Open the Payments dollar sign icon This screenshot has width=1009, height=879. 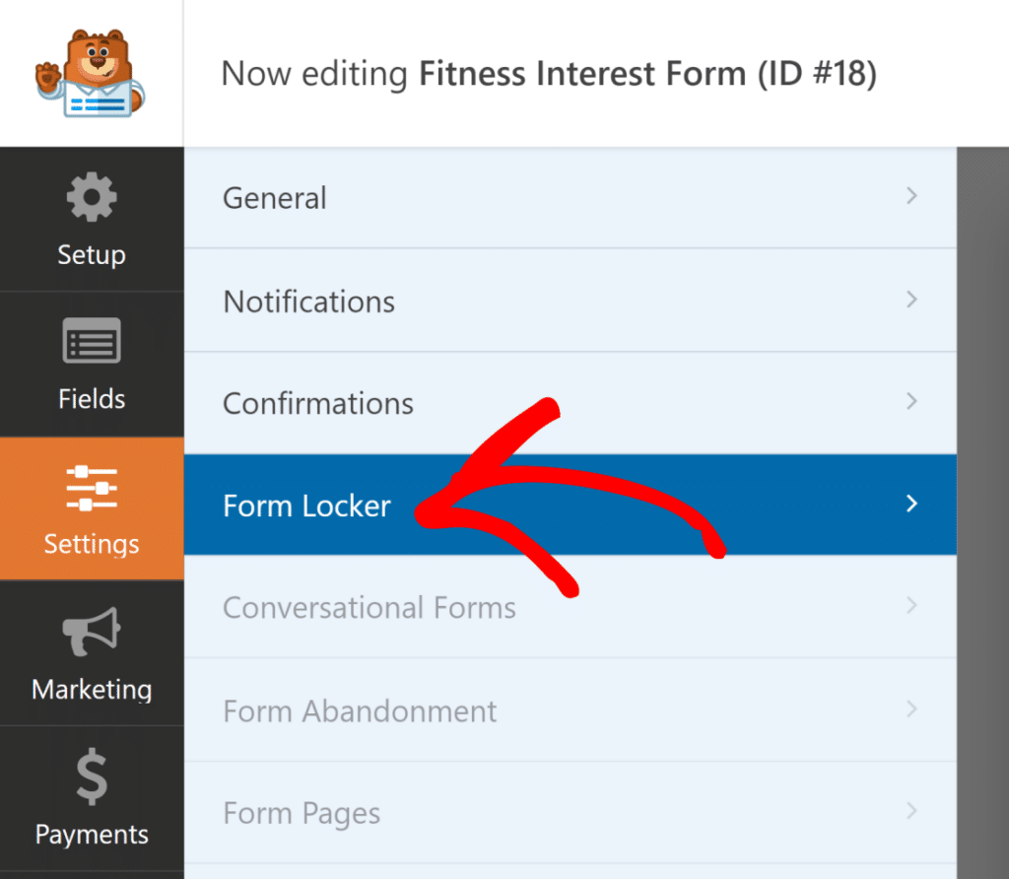92,778
